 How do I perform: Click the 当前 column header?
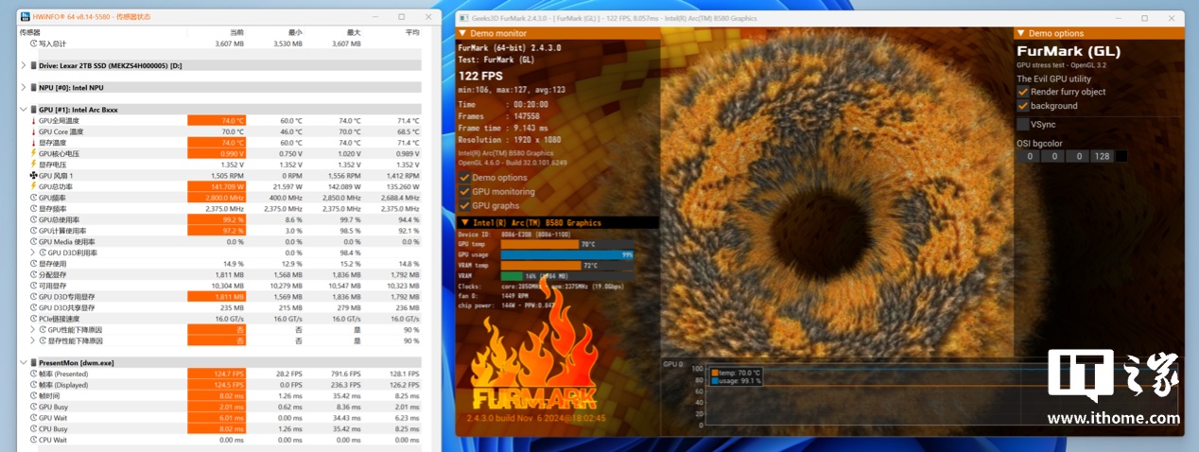pos(236,32)
